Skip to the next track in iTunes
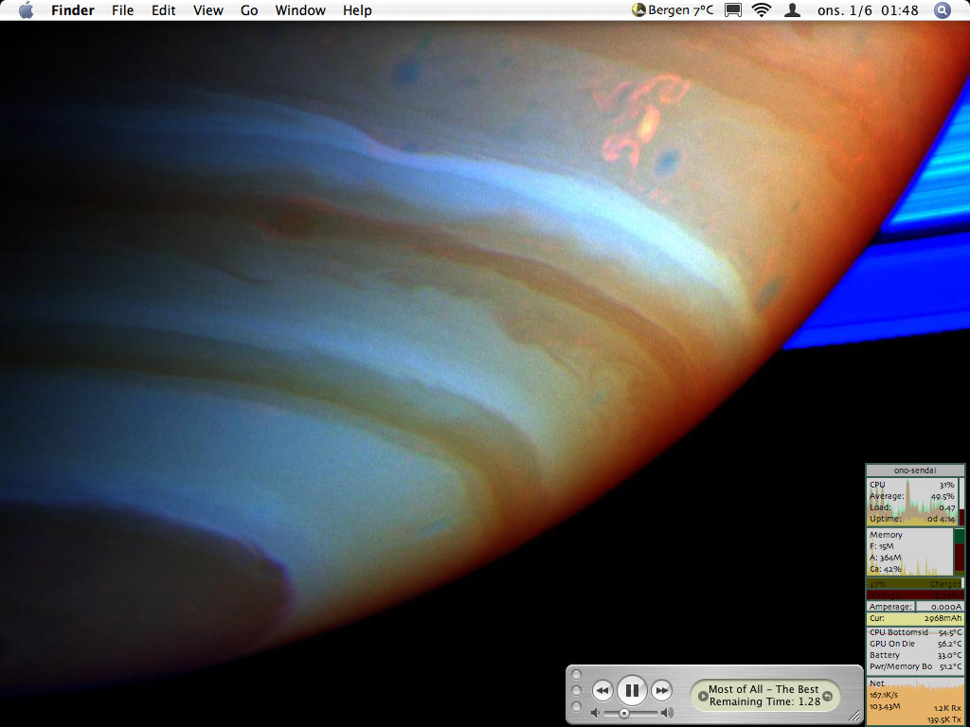Image resolution: width=970 pixels, height=727 pixels. tap(661, 690)
